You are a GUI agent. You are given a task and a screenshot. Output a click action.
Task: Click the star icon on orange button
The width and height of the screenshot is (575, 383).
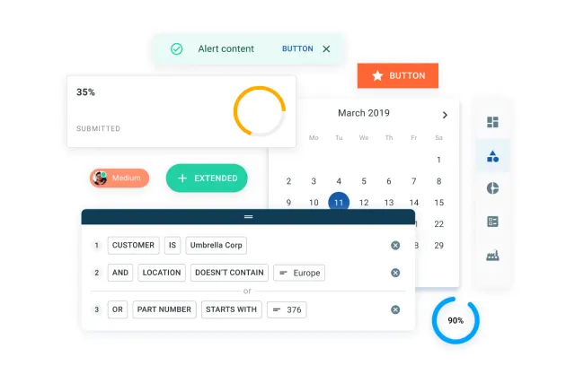377,76
